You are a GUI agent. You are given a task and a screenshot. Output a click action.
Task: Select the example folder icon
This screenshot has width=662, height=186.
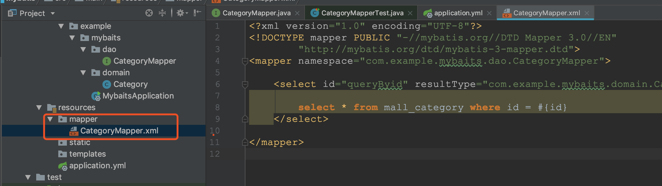[x=74, y=26]
